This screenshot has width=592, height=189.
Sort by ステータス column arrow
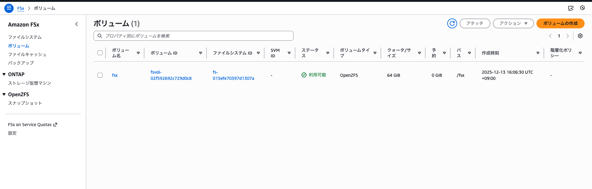[328, 53]
